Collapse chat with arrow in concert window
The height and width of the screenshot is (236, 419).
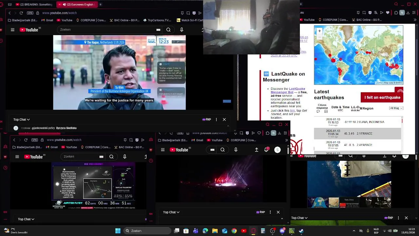pyautogui.click(x=282, y=218)
